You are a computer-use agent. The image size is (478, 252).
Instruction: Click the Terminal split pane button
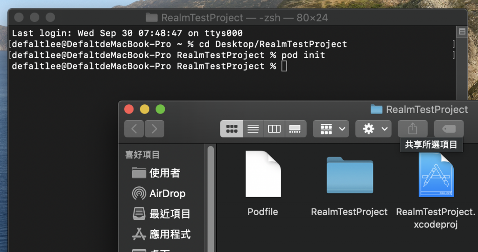[x=462, y=32]
